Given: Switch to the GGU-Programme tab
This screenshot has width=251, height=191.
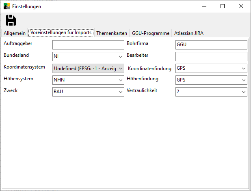Looking at the screenshot, I should [x=151, y=33].
